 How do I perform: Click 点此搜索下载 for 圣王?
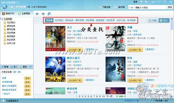coord(75,50)
